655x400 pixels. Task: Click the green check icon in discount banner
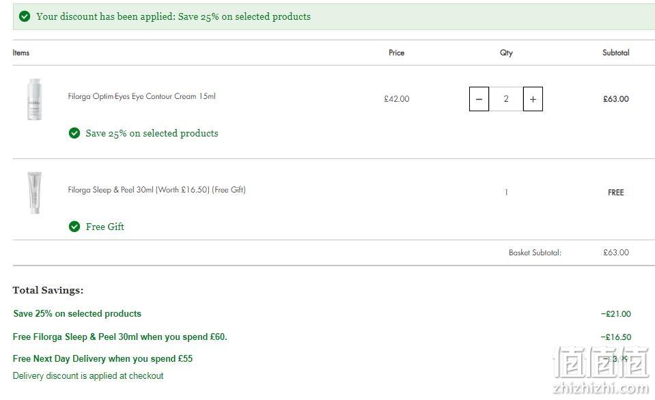point(25,16)
